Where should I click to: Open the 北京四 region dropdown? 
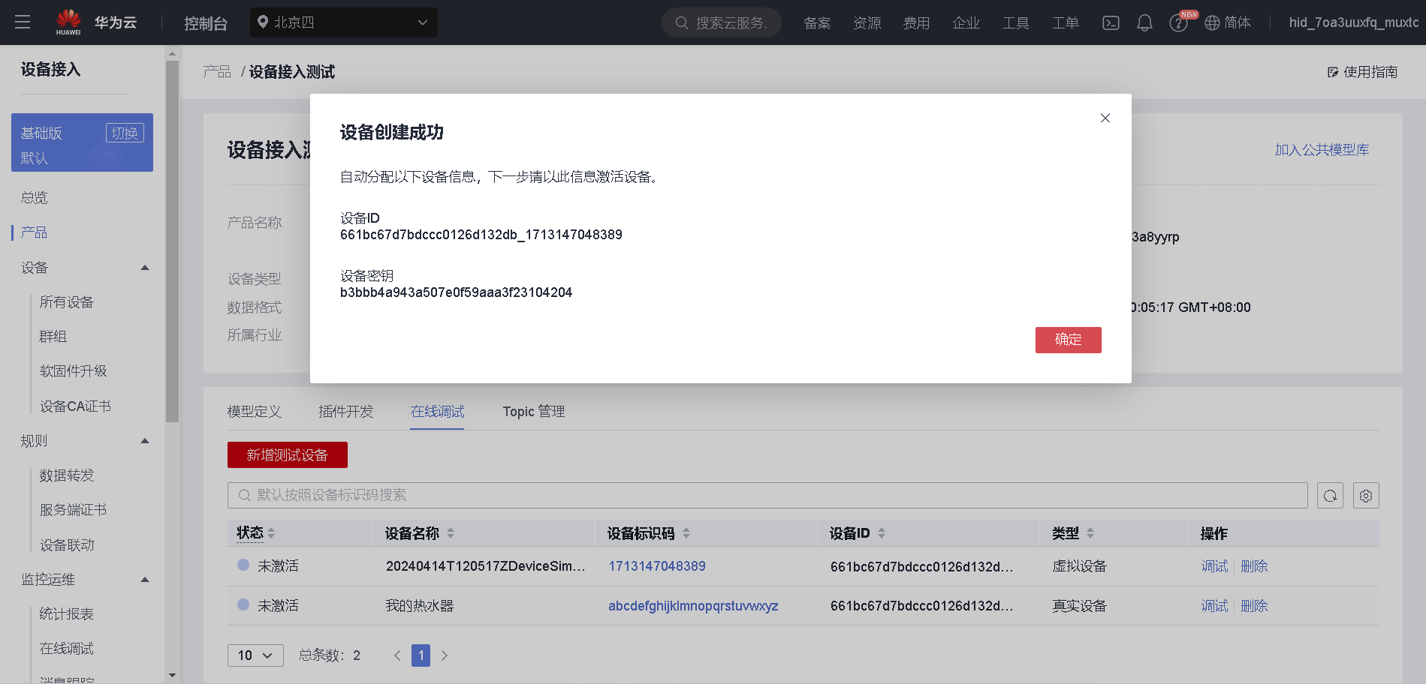click(344, 22)
